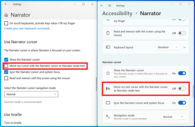Click the Keyboard layout keyboard icon
This screenshot has height=127, width=195.
pos(108,47)
